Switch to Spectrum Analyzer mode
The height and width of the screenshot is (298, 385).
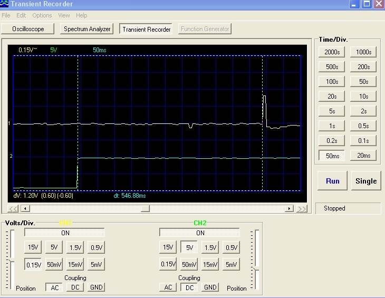coord(87,29)
